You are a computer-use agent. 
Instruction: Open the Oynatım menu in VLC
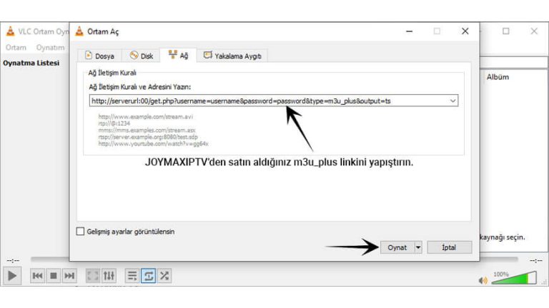tap(50, 48)
